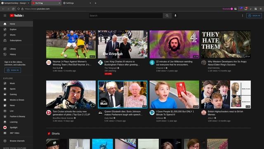Click the search magnifier button

click(x=167, y=16)
